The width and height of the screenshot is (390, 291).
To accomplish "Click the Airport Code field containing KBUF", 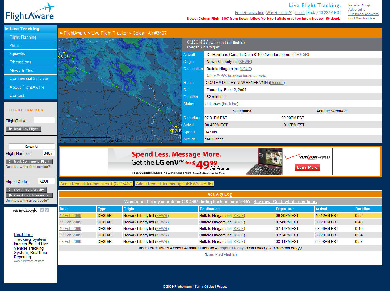I will point(46,181).
